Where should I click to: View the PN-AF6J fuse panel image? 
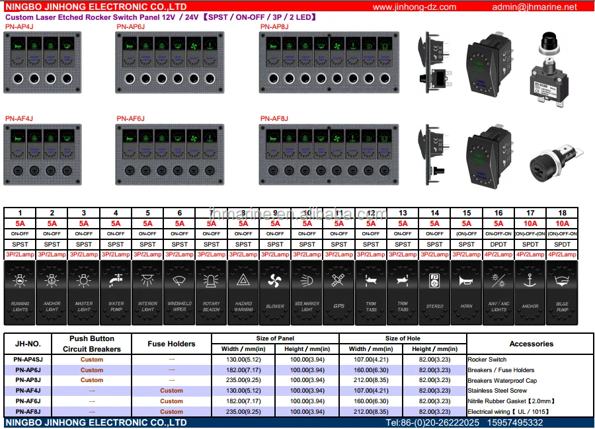coord(170,155)
